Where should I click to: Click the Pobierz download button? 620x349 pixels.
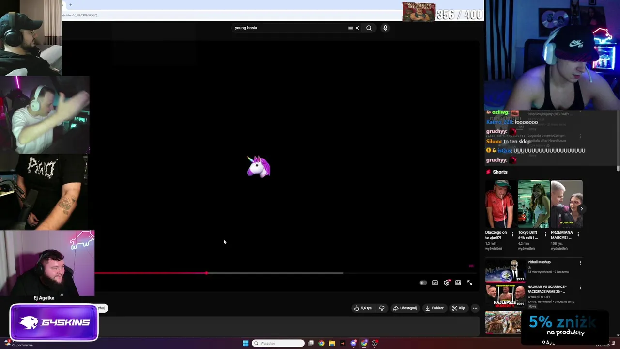(434, 308)
